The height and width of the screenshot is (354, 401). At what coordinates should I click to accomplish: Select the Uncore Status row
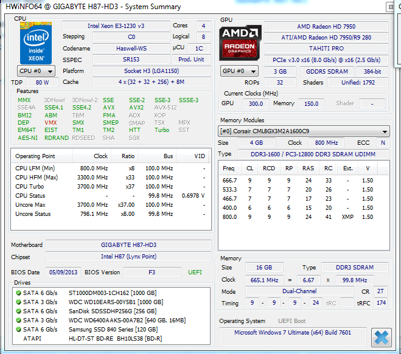click(x=110, y=214)
